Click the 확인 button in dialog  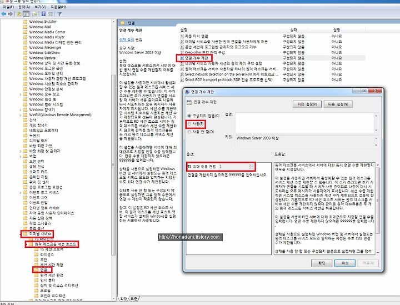(322, 263)
